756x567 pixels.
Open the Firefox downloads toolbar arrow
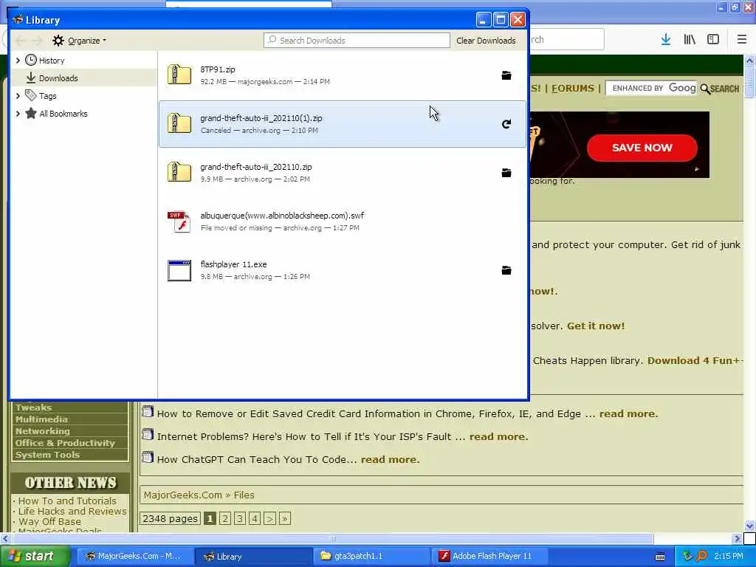pos(666,40)
